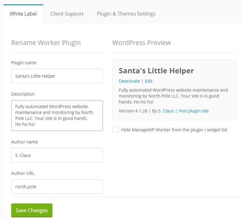The height and width of the screenshot is (219, 241).
Task: Click the Deactivate link in preview
Action: (x=129, y=81)
